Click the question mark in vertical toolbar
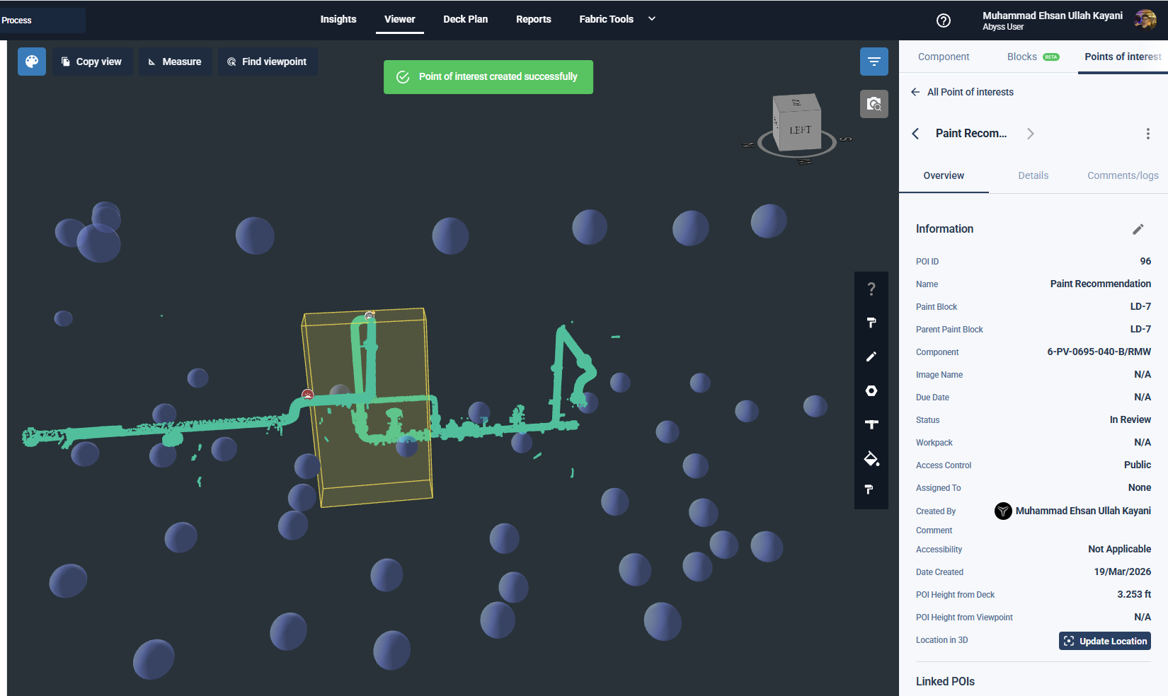The image size is (1168, 696). [871, 289]
